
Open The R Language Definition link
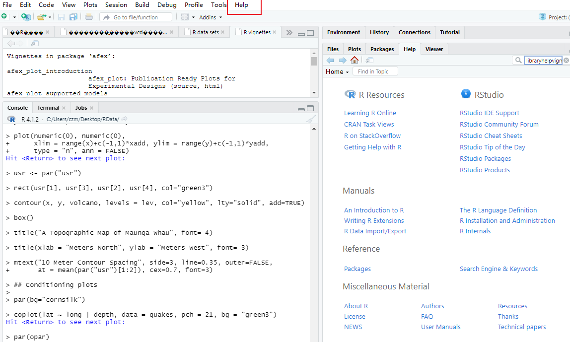click(498, 210)
